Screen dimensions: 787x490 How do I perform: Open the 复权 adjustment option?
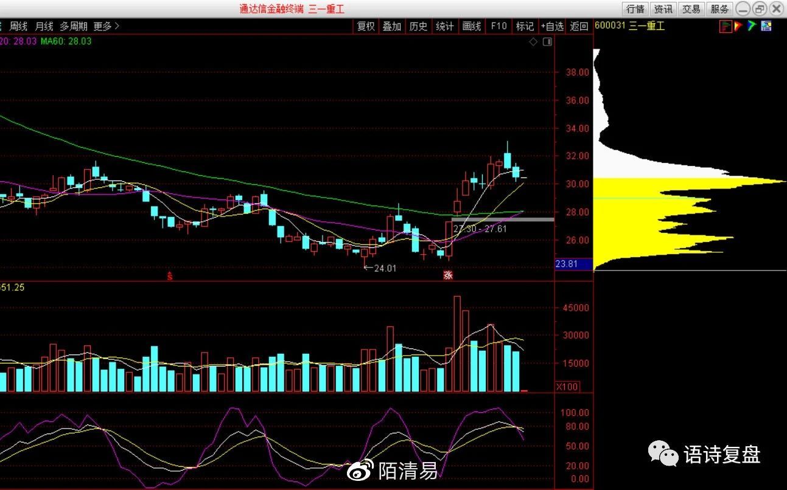[x=366, y=26]
